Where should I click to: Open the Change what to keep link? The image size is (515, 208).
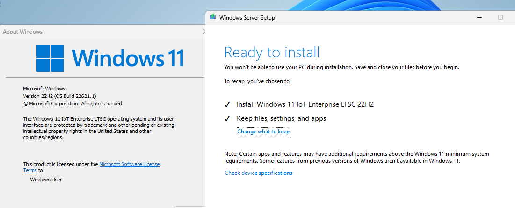point(263,132)
